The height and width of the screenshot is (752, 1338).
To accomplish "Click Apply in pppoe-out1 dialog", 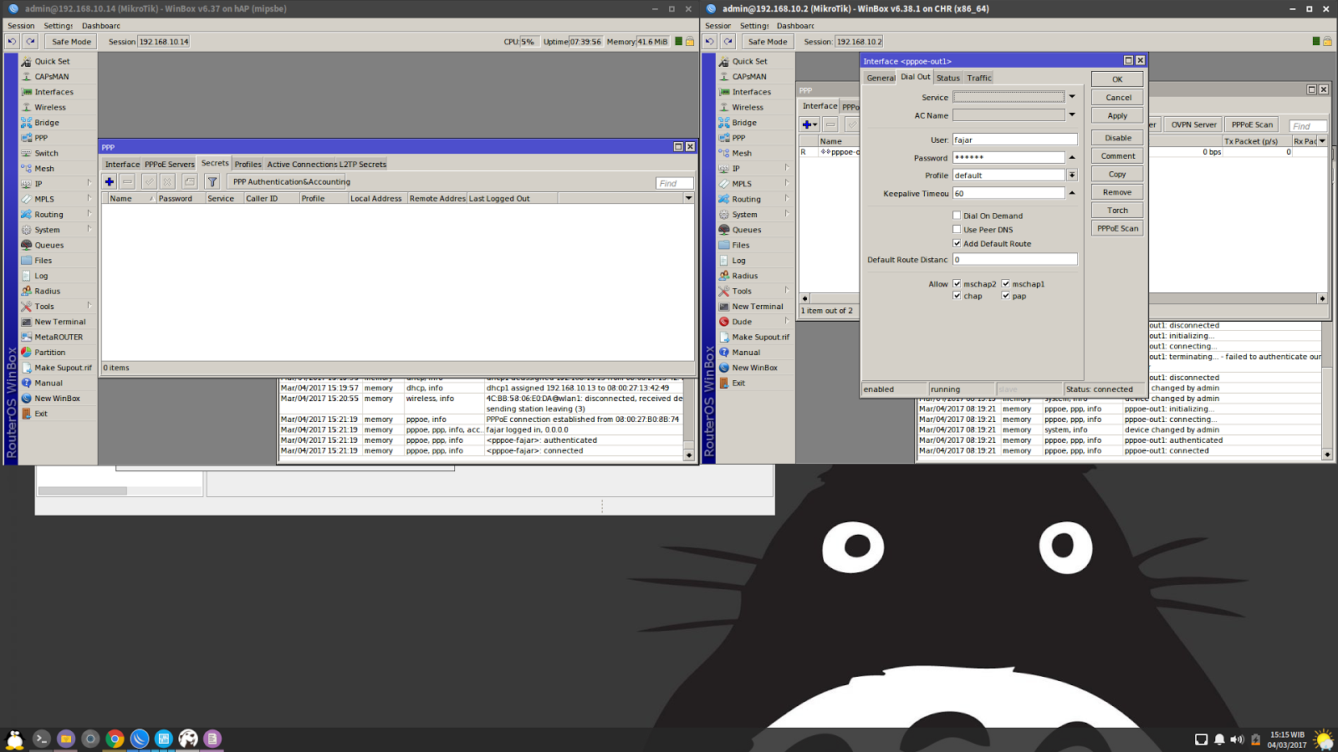I will 1117,116.
